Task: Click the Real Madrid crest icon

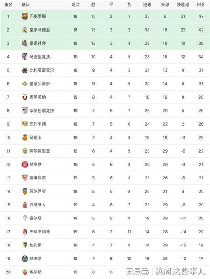Action: pos(25,30)
